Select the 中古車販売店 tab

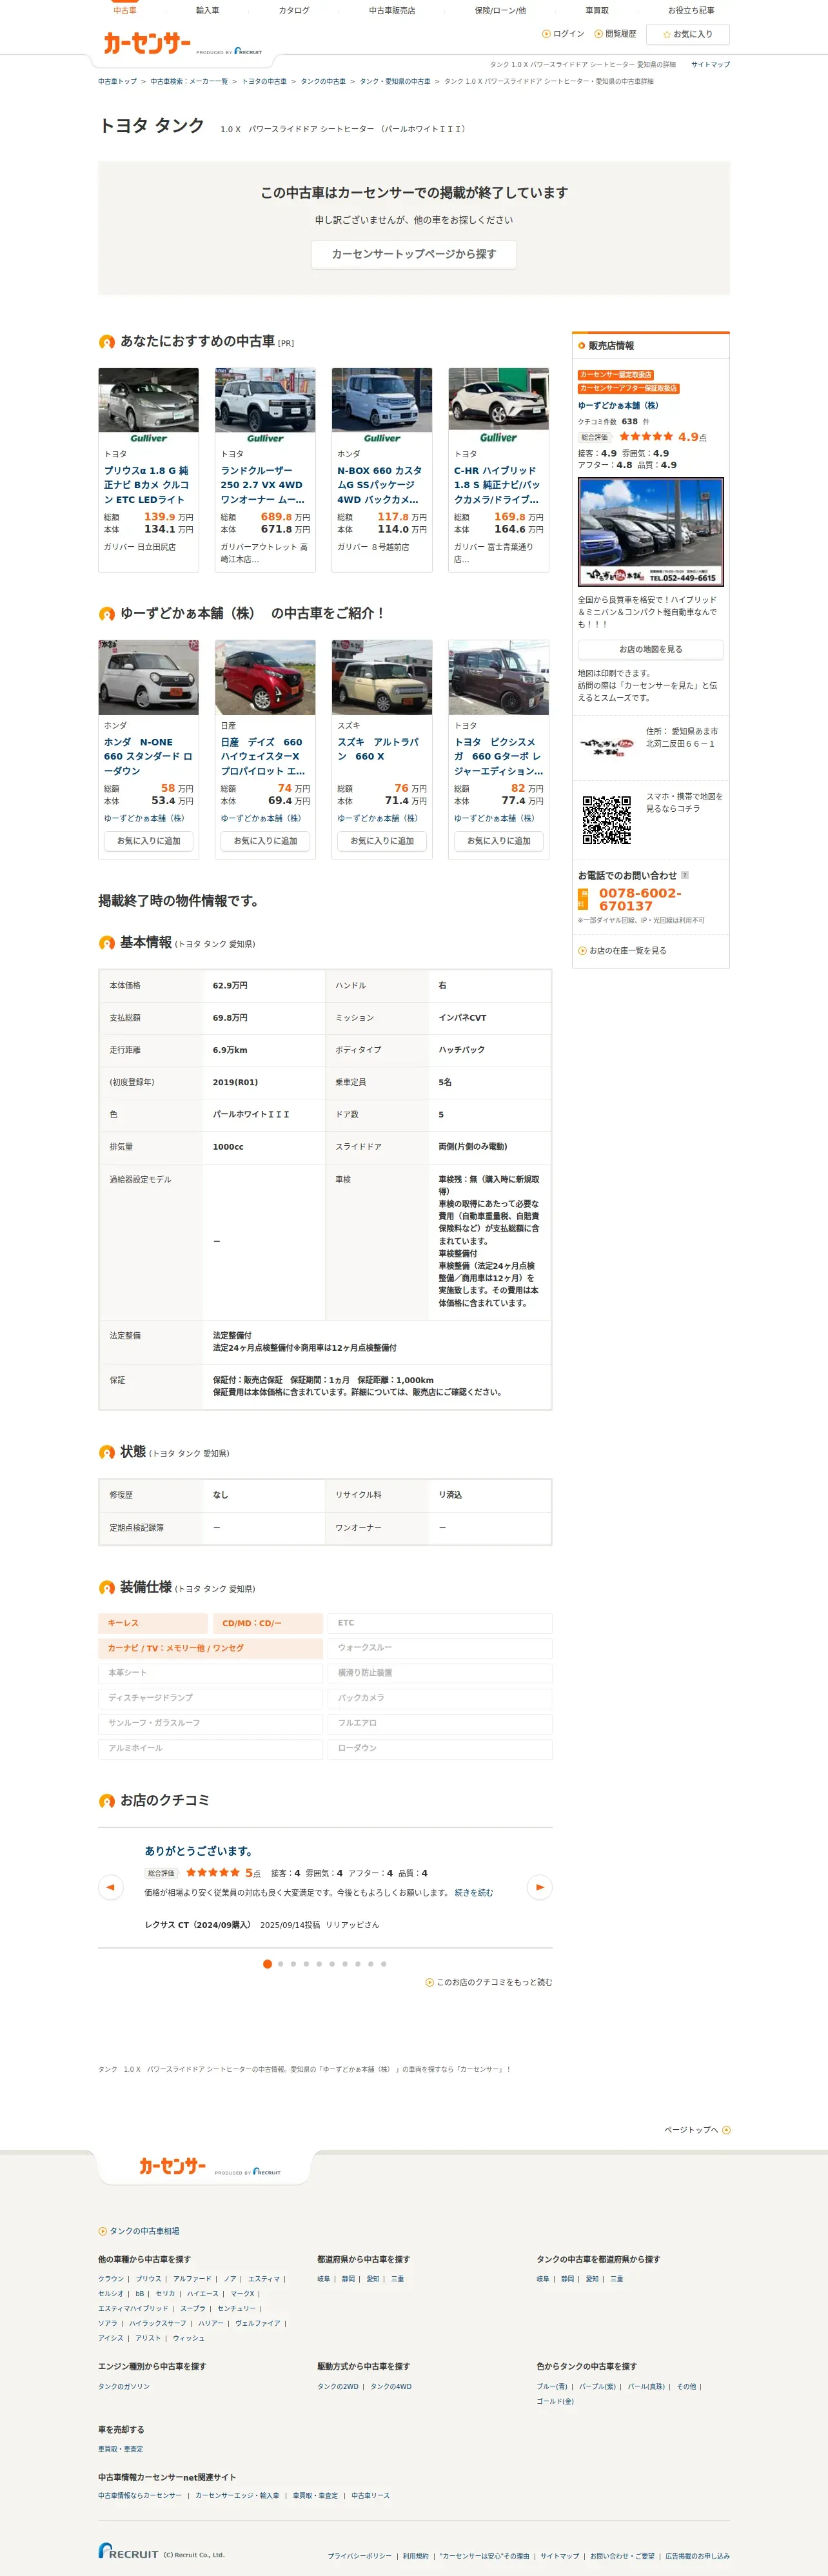pos(392,10)
